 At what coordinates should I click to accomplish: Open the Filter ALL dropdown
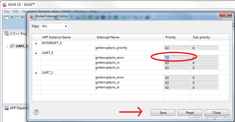pyautogui.click(x=54, y=26)
